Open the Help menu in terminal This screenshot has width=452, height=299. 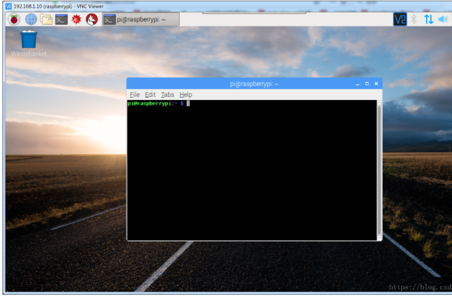(x=186, y=95)
